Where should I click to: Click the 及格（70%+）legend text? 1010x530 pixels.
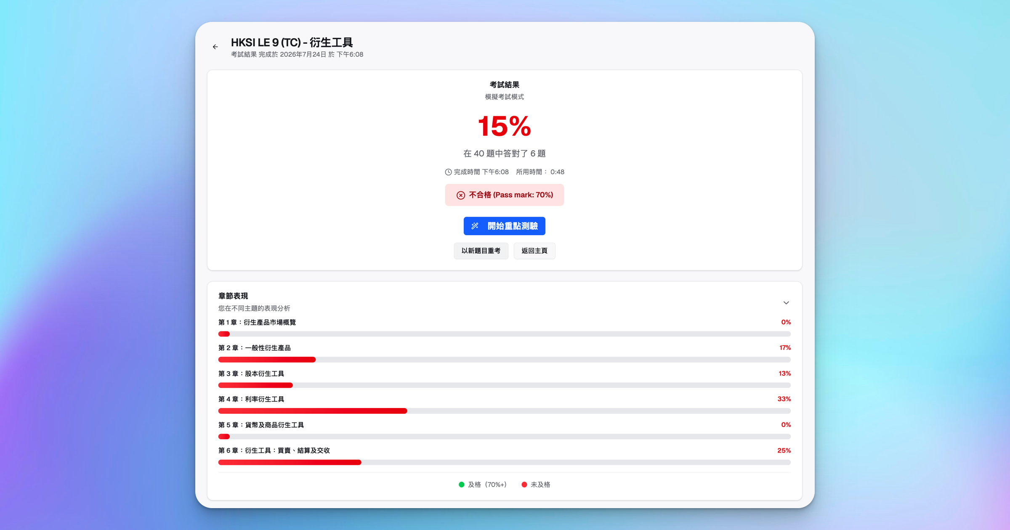[487, 485]
